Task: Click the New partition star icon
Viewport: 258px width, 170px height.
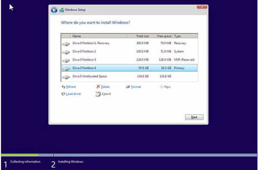Action: pos(161,87)
